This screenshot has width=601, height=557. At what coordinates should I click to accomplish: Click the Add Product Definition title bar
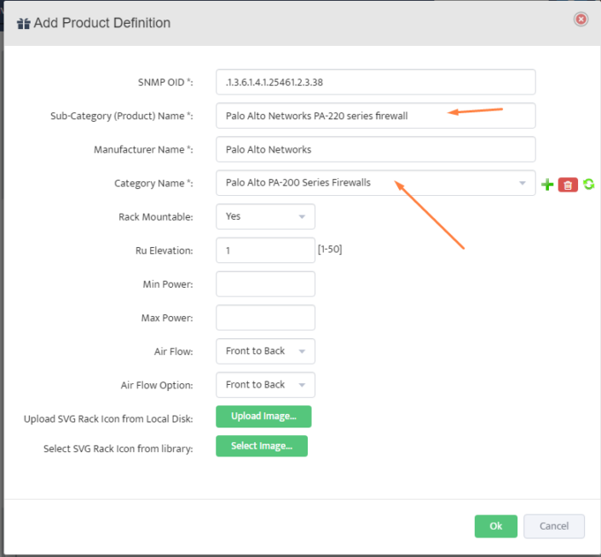[298, 23]
